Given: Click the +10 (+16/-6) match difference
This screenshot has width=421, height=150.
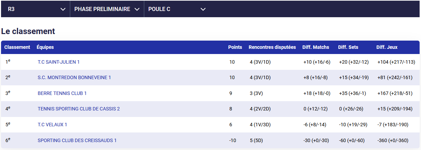Looking at the screenshot, I should pyautogui.click(x=317, y=62).
